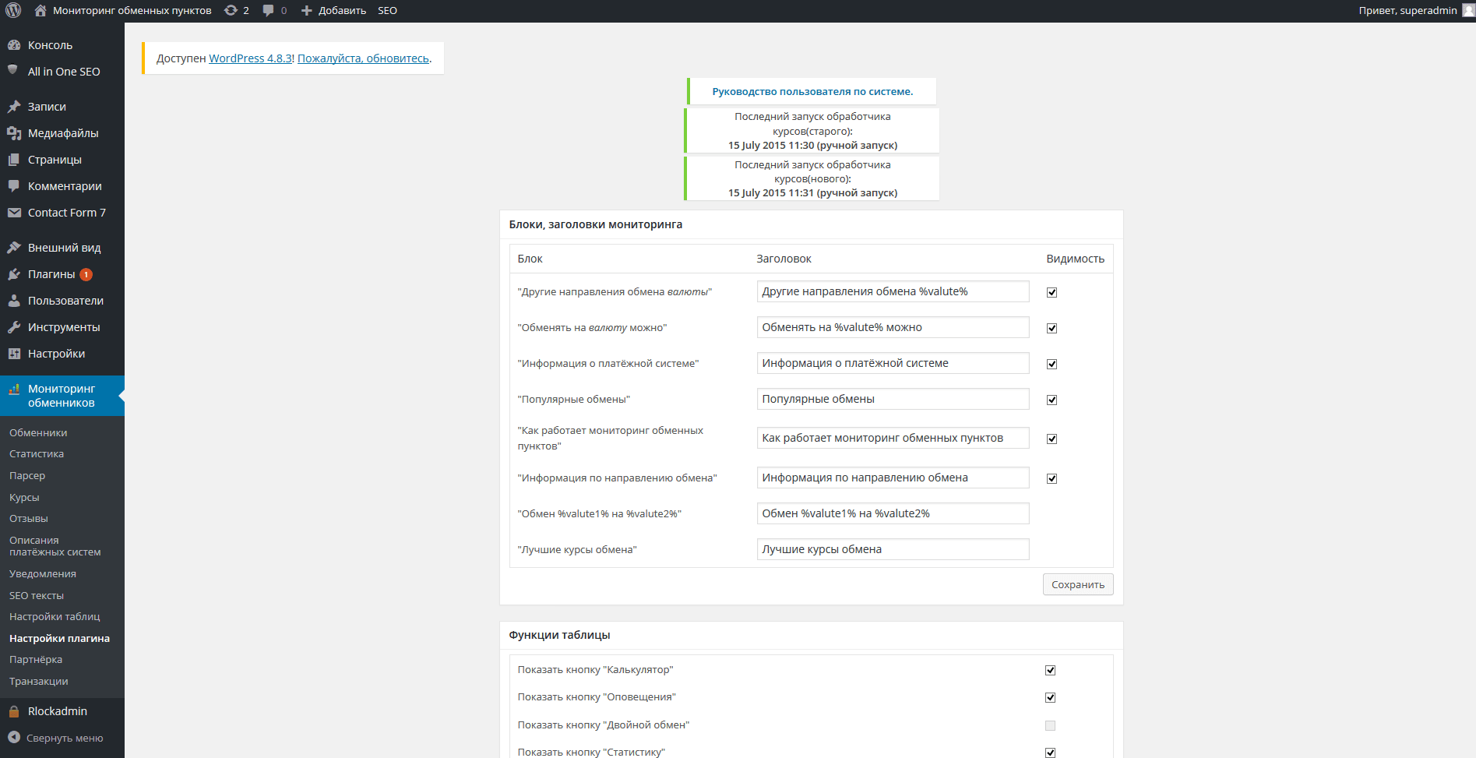1476x758 pixels.
Task: Toggle visibility for Другие направления обмена block
Action: click(1052, 292)
